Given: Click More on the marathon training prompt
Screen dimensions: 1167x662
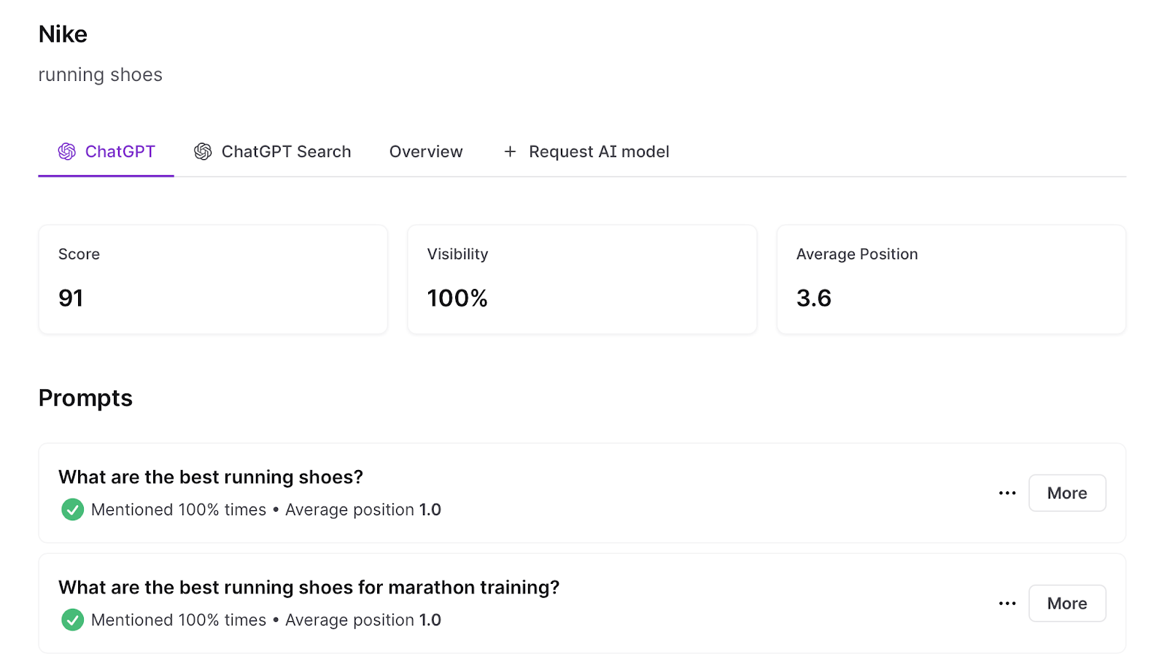Looking at the screenshot, I should click(1066, 603).
